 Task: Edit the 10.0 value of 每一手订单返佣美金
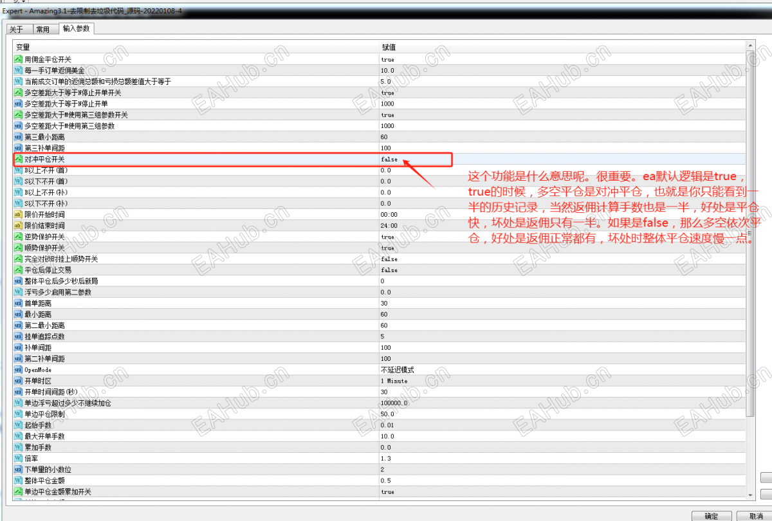tap(387, 70)
